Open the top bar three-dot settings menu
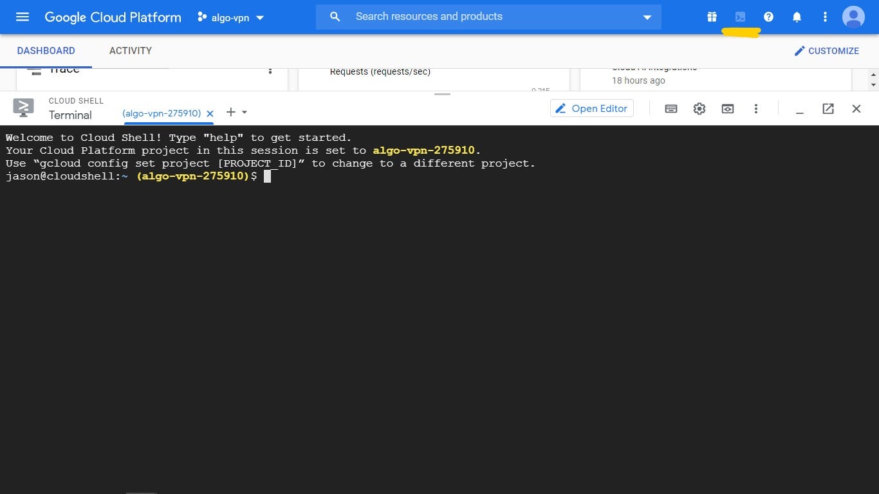This screenshot has height=494, width=879. (x=825, y=17)
